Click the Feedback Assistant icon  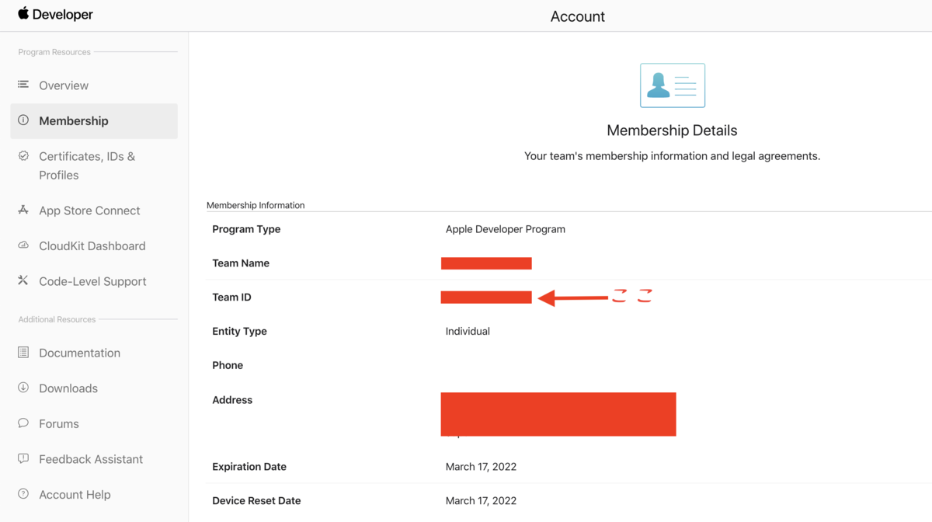point(23,458)
